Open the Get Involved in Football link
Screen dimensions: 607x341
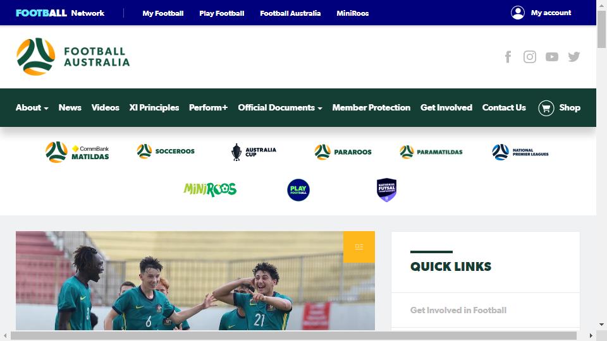pos(458,310)
